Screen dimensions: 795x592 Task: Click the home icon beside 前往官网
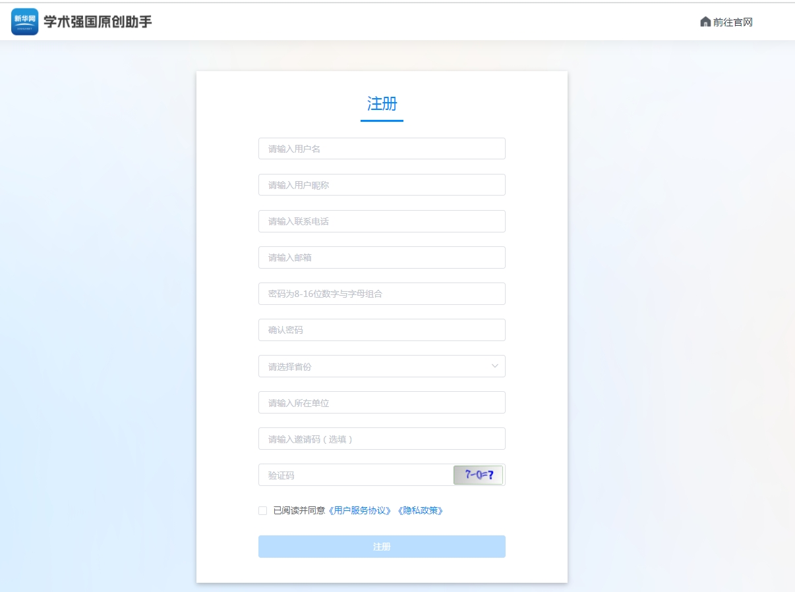point(705,22)
